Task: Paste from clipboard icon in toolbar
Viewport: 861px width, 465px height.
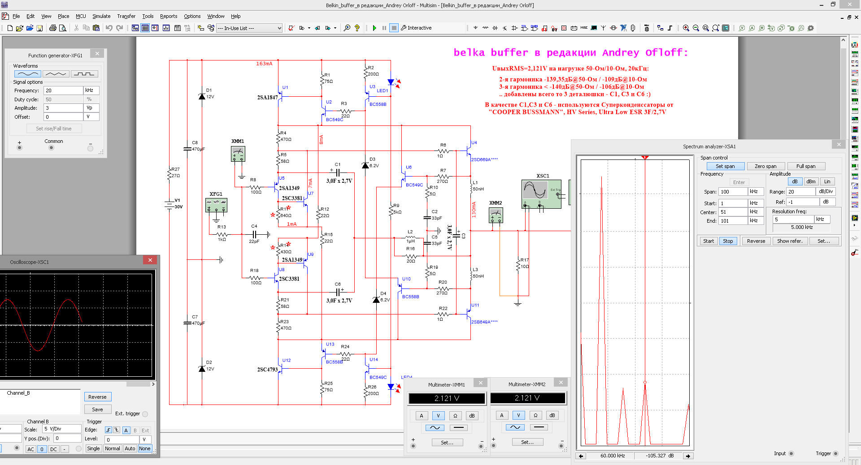Action: coord(96,28)
